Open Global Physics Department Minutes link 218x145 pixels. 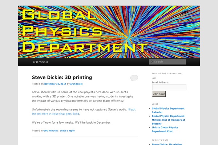(x=168, y=120)
